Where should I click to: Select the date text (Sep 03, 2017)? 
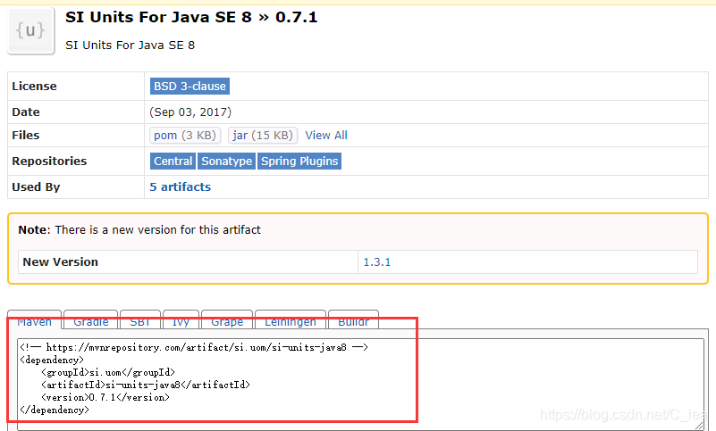(x=190, y=112)
